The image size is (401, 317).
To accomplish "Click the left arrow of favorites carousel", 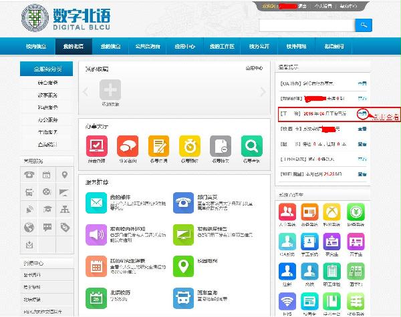I will 86,91.
